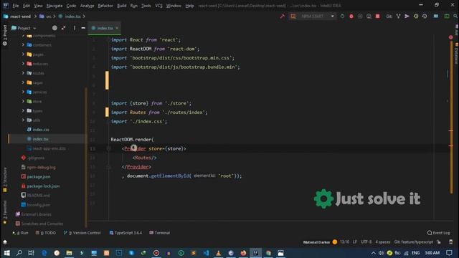
Task: Click the Build hammer icon in toolbar
Action: click(x=282, y=16)
